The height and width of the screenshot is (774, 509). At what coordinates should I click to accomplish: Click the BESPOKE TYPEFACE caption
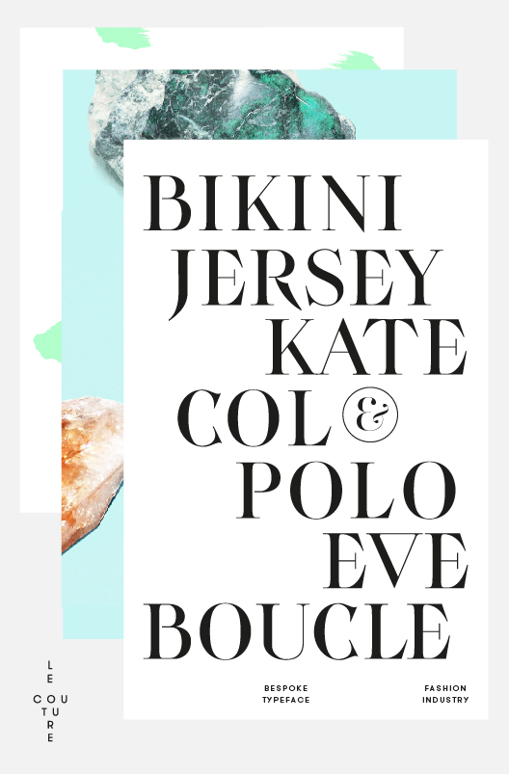click(x=286, y=694)
